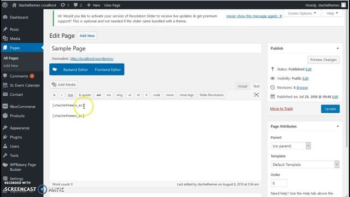This screenshot has height=197, width=350.
Task: Browse page revisions link
Action: 302,88
